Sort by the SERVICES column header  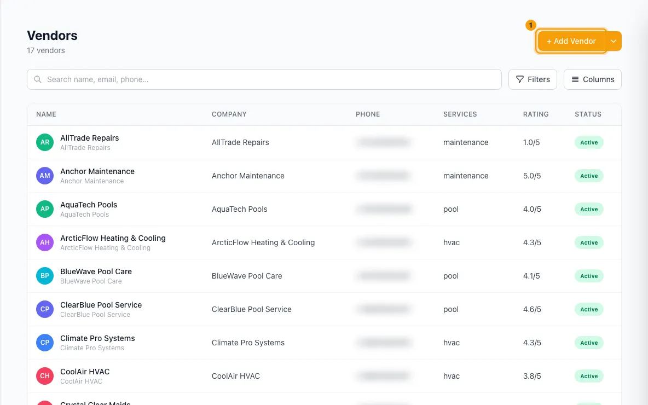460,114
